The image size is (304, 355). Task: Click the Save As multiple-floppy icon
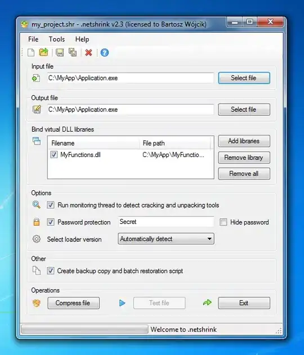(x=73, y=52)
